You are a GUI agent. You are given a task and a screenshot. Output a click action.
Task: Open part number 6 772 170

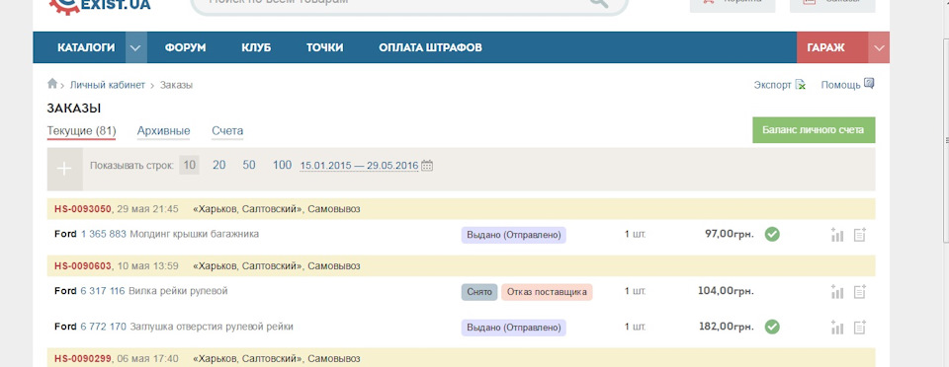pos(104,327)
